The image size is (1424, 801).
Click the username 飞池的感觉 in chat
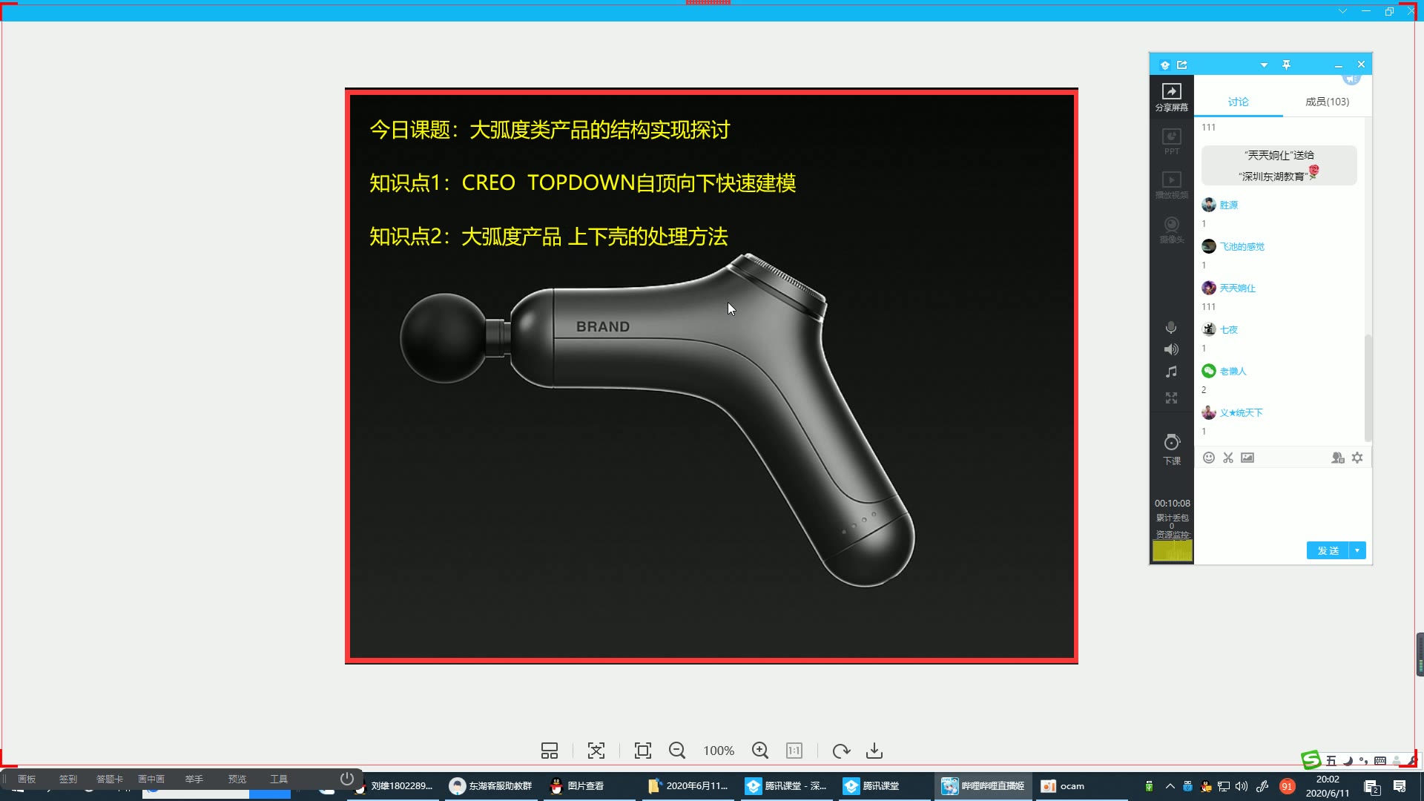(x=1242, y=247)
